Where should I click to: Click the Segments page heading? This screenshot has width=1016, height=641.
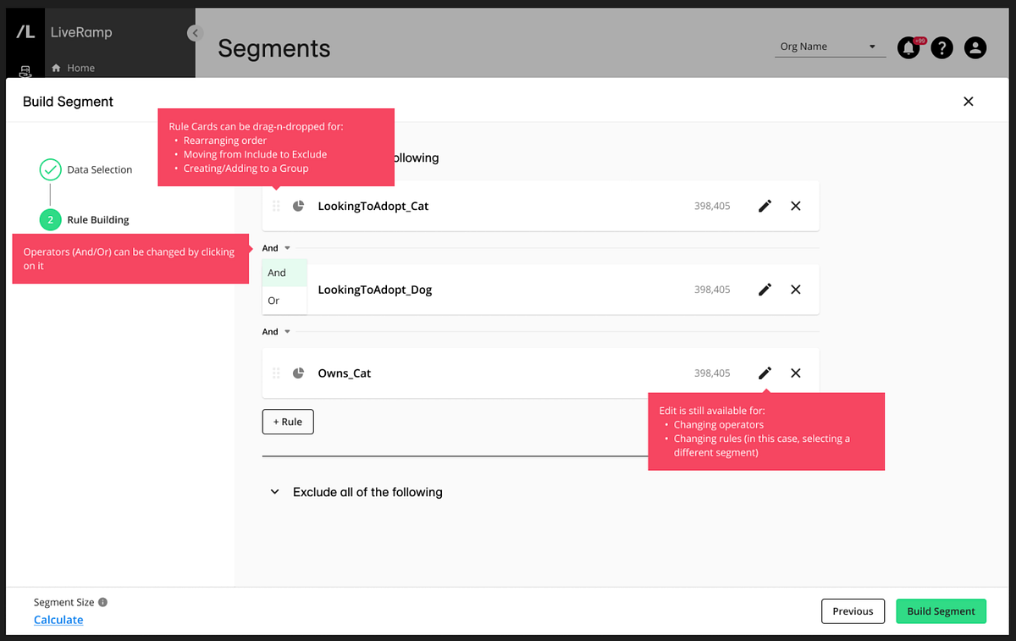click(274, 48)
